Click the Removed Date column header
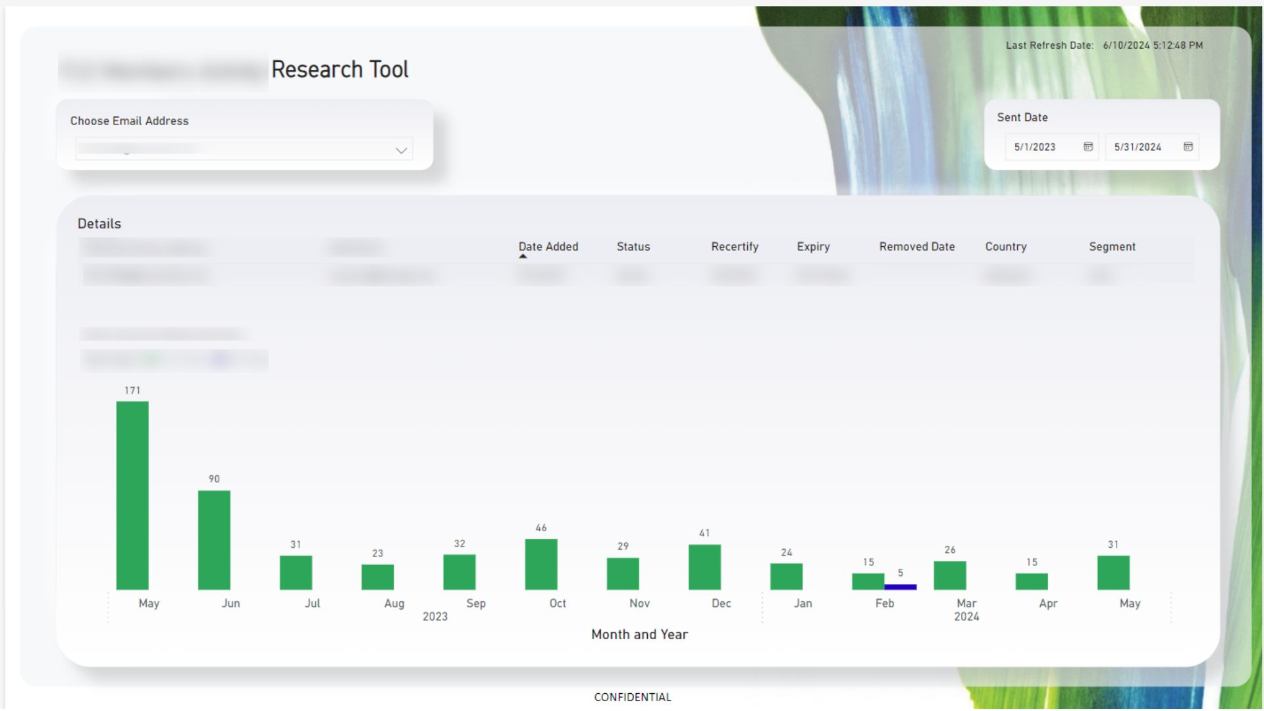This screenshot has width=1264, height=711. (x=917, y=247)
